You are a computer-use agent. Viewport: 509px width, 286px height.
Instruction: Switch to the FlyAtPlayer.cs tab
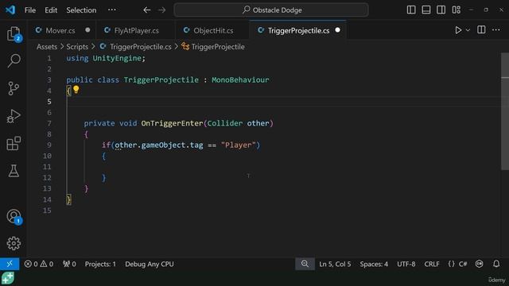136,30
